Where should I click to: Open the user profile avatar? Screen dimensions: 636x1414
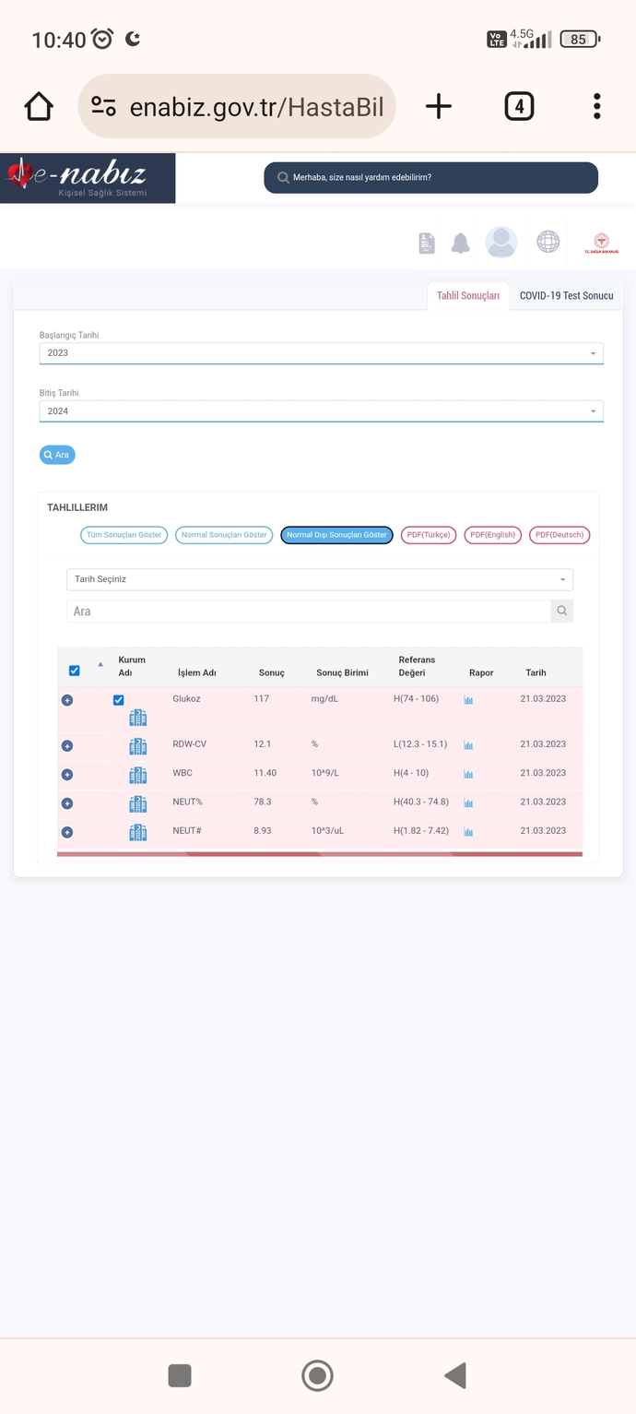click(501, 243)
